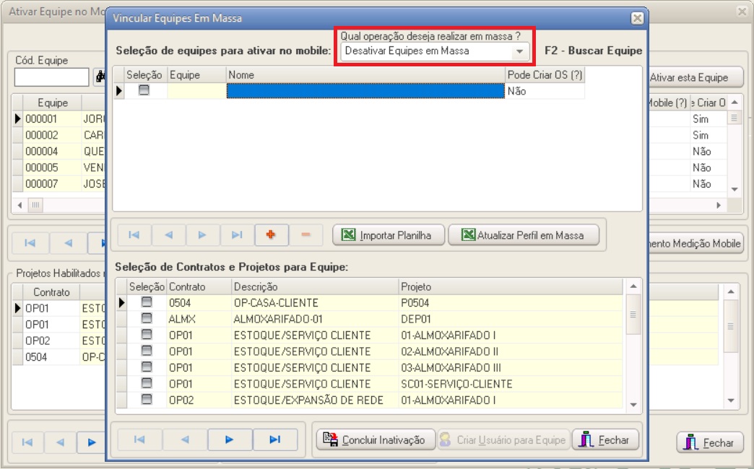Click the Projeto column header

click(509, 287)
